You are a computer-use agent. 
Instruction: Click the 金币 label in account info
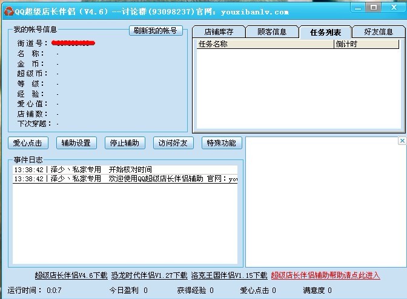click(x=30, y=63)
